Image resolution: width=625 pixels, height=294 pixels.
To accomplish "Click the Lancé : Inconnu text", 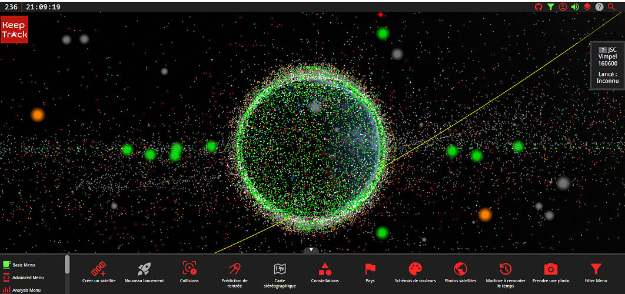I will pyautogui.click(x=607, y=77).
